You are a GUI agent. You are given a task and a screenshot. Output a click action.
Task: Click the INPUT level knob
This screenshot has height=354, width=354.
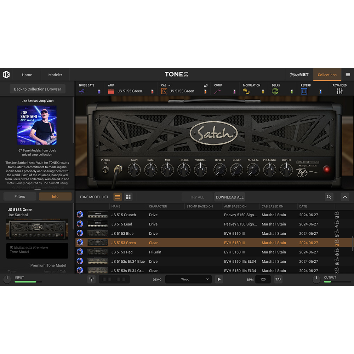(x=7, y=279)
